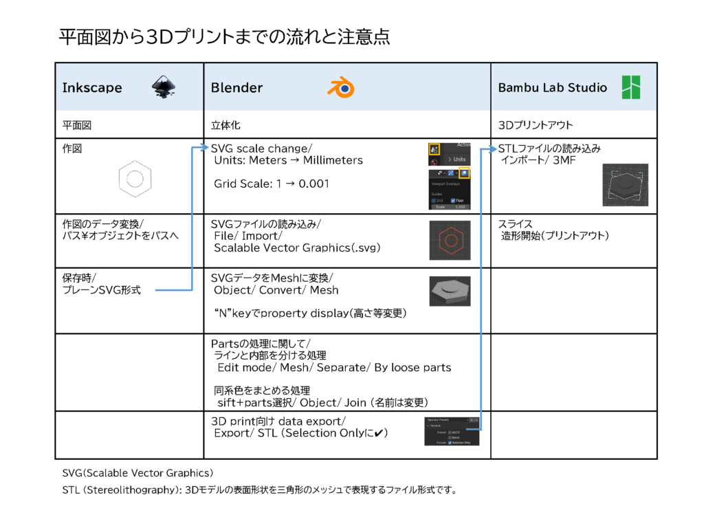Click the Inkscape logo icon
The width and height of the screenshot is (704, 528).
tap(163, 87)
